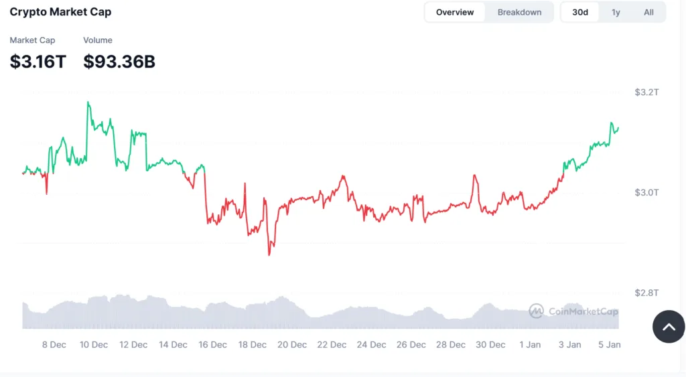Click the 5 Jan date label
This screenshot has height=377, width=686.
tap(610, 345)
